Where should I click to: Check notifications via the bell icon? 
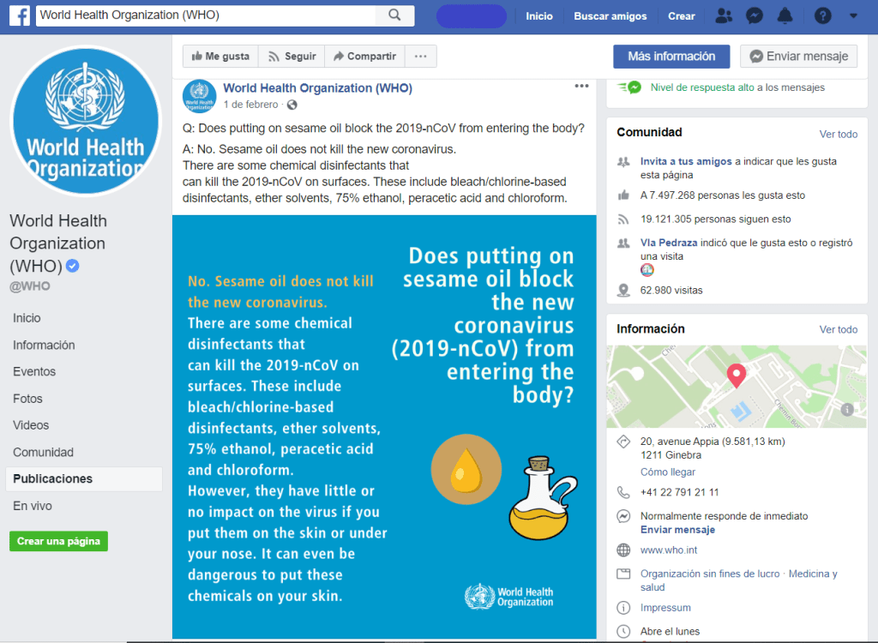pyautogui.click(x=784, y=15)
